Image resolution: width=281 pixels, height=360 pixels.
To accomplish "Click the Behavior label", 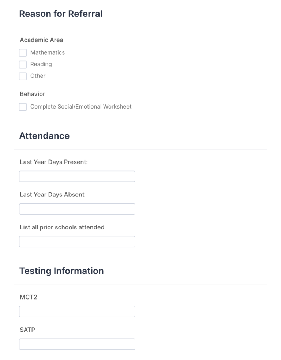I will [33, 94].
